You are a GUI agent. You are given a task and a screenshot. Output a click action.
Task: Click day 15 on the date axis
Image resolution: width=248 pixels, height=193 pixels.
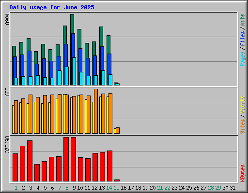[116, 188]
